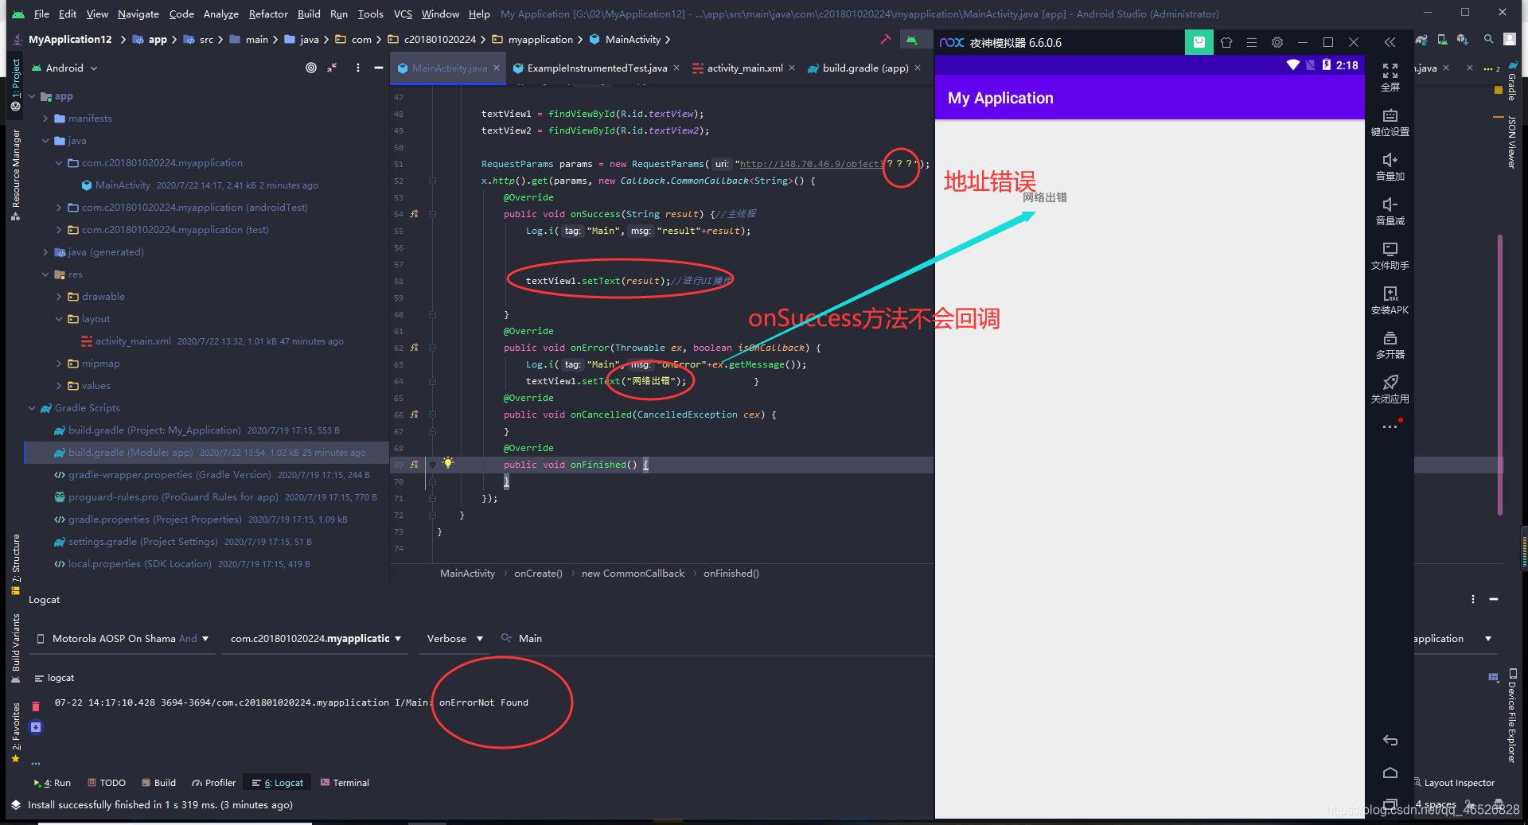Open the Build tool window

click(158, 783)
